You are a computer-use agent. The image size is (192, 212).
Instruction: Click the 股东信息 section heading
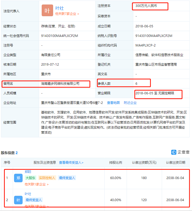coord(8,153)
